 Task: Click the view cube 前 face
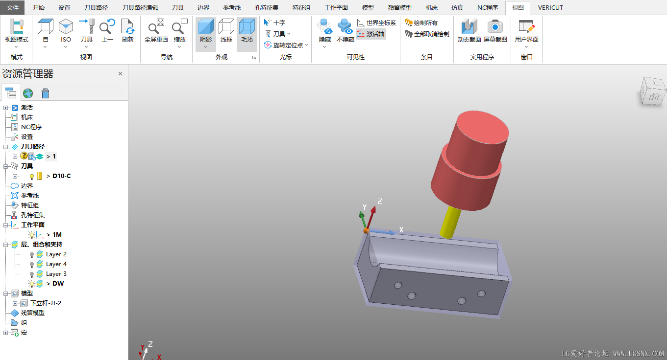click(655, 97)
